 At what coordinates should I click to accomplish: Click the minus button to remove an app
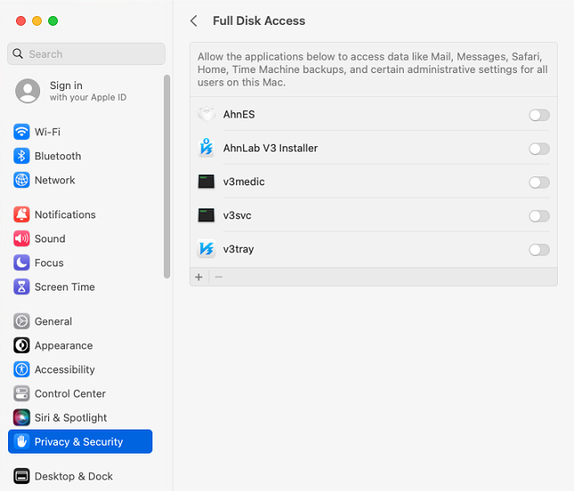(x=218, y=277)
